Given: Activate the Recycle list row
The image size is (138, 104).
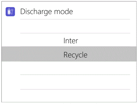Looking at the screenshot, I should (69, 54).
